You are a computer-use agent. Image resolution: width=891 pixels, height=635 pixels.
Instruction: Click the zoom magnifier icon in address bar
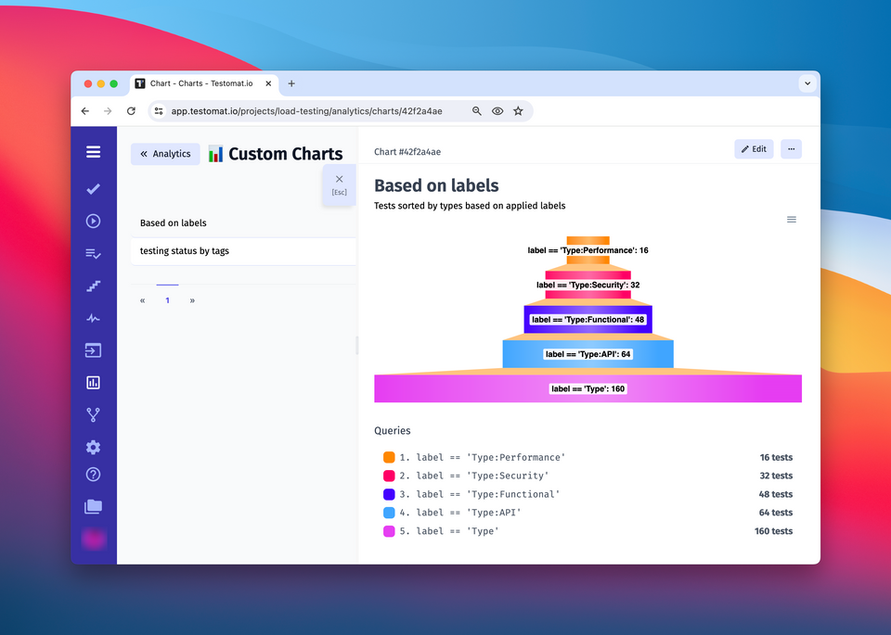coord(477,111)
